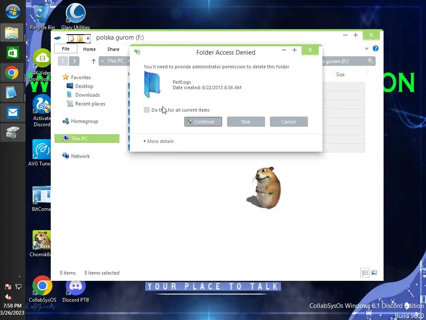The image size is (426, 320).
Task: Click the new folder quick access icon
Action: tap(80, 38)
